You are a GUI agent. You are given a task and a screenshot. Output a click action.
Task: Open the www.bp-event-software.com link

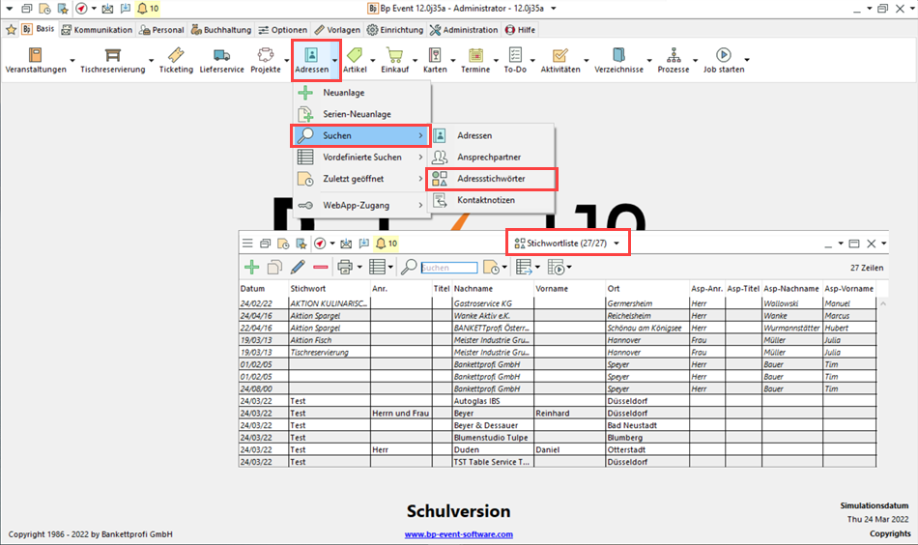458,534
